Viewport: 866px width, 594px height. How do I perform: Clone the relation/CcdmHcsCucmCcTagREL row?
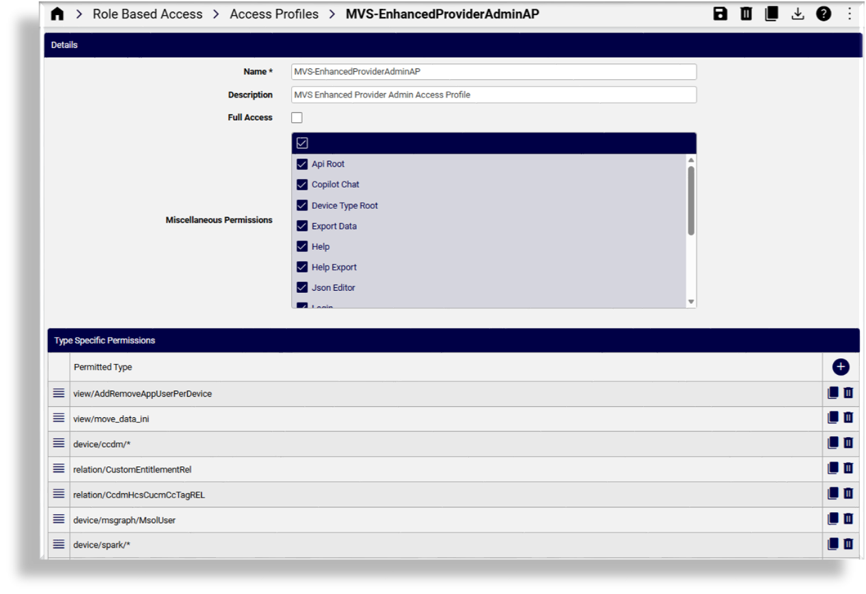click(833, 494)
